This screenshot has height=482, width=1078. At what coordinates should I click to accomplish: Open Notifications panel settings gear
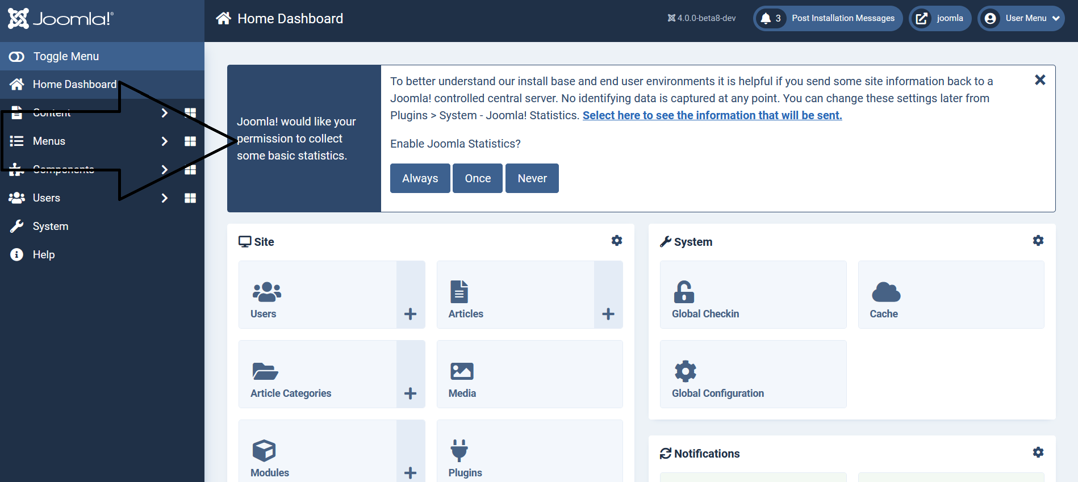[1038, 452]
